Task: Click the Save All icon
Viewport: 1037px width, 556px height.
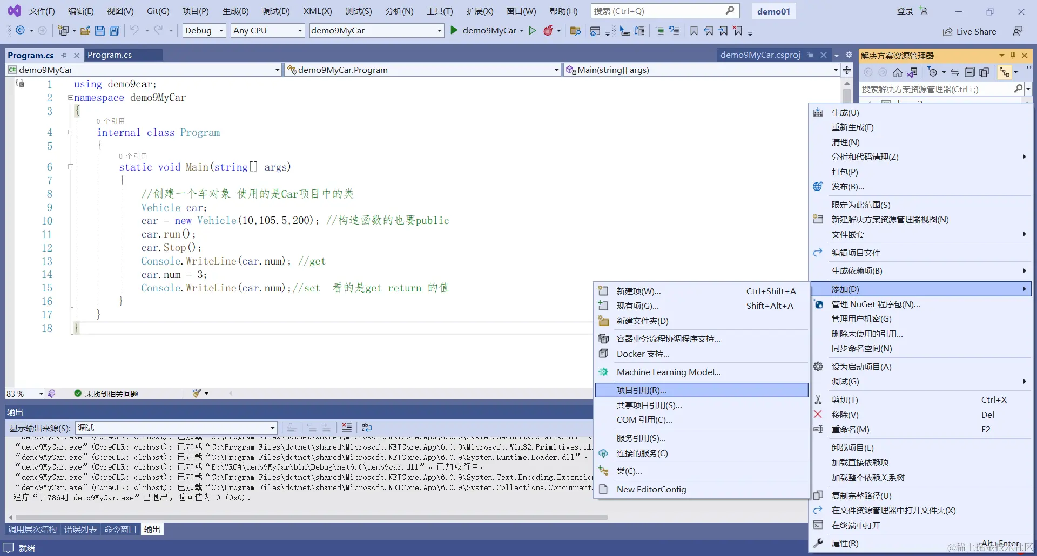Action: tap(115, 31)
